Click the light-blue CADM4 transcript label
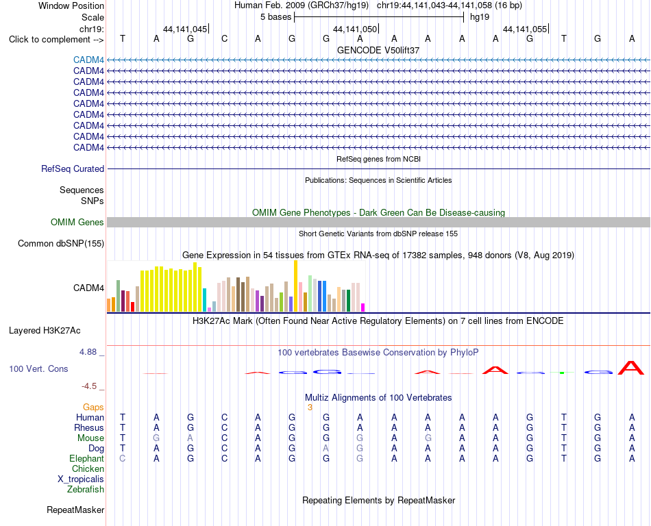Viewport: 651px width, 526px height. pyautogui.click(x=88, y=60)
